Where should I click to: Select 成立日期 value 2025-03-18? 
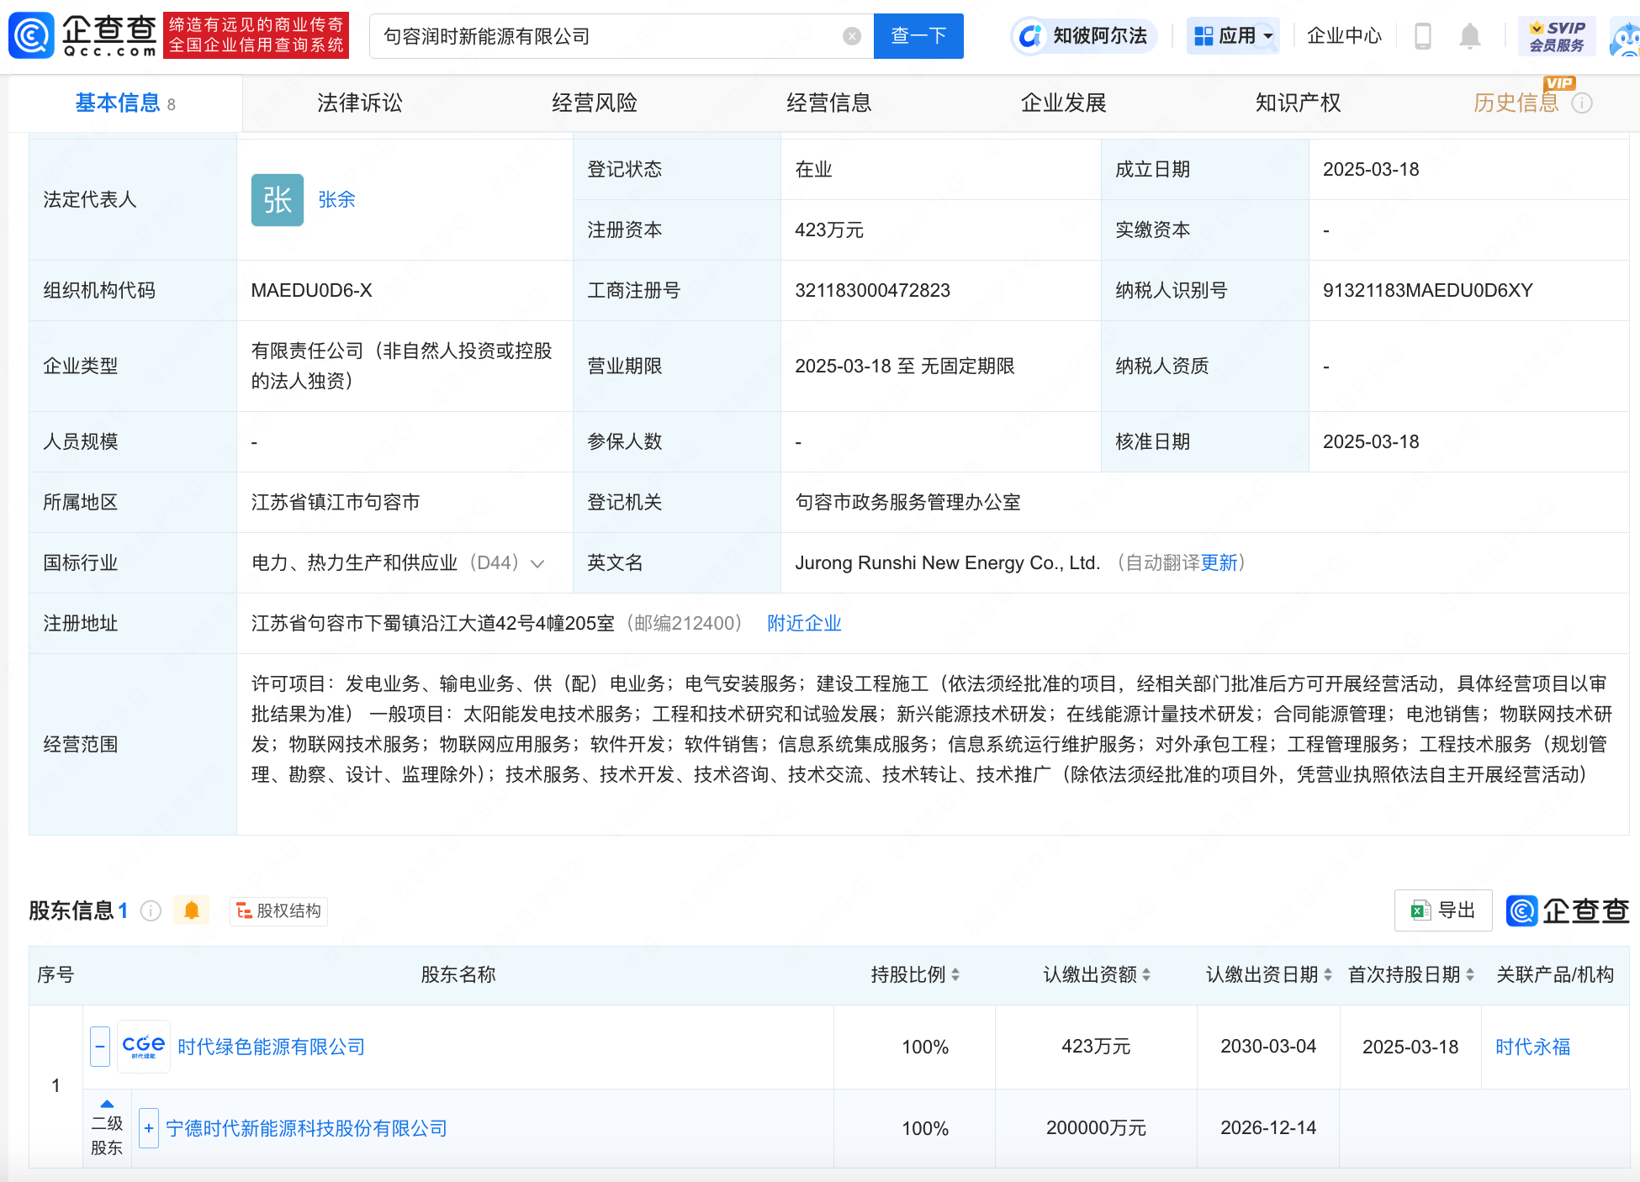[1370, 170]
